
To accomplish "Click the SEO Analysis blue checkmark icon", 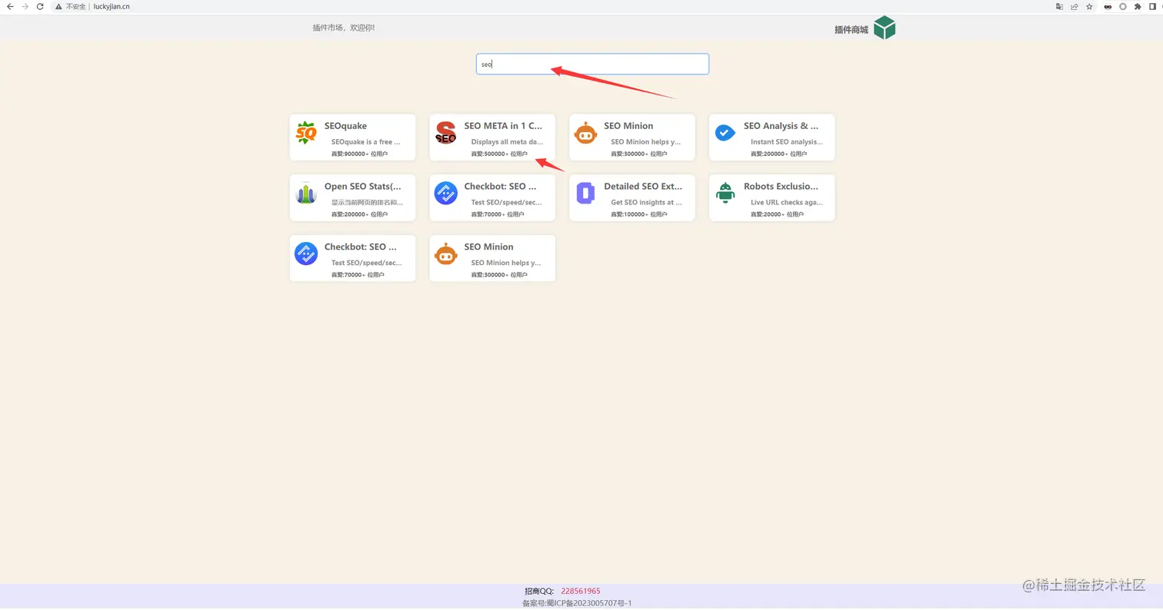I will click(x=725, y=133).
